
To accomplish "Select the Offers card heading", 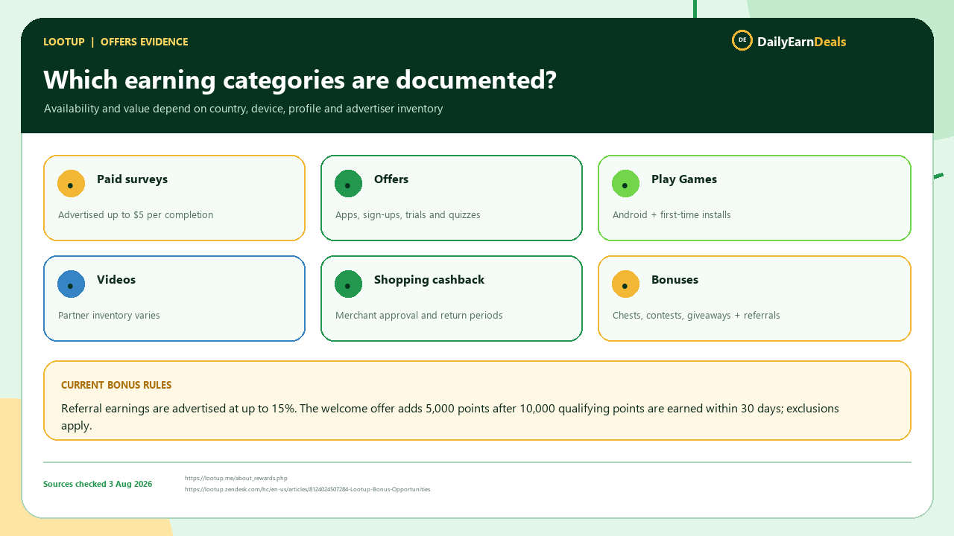I will (391, 179).
